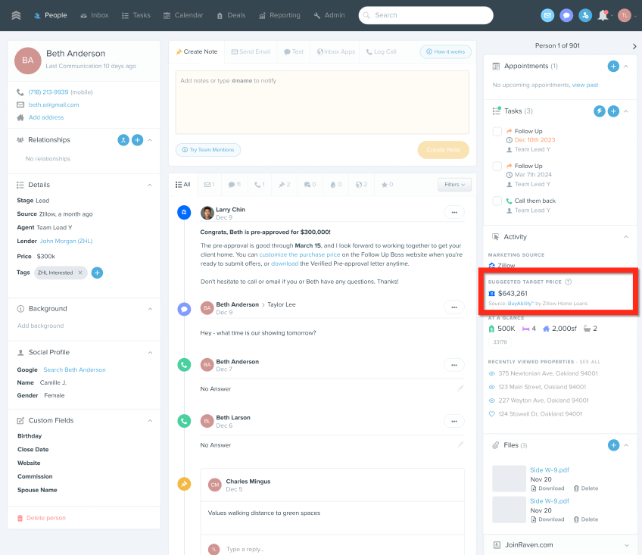This screenshot has height=555, width=642.
Task: Mark Call them back task complete
Action: click(497, 201)
